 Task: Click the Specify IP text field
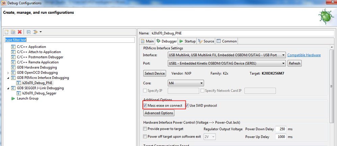pos(183,91)
